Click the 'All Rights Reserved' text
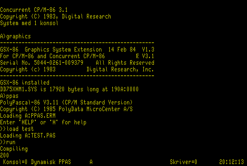Viewport: 247px width, 166px height. pos(125,63)
